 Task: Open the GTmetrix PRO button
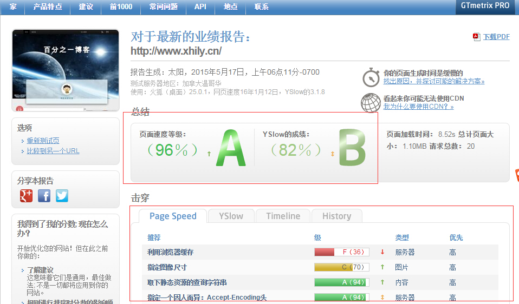point(485,6)
